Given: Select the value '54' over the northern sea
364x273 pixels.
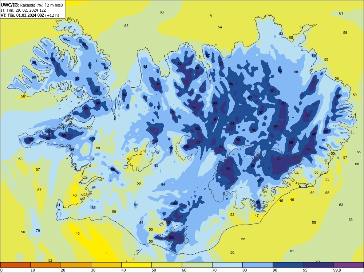Looking at the screenshot, I should 220,27.
